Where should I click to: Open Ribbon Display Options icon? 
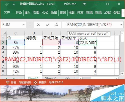(84, 4)
